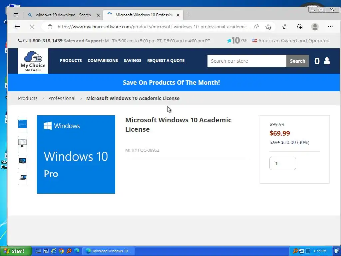341x256 pixels.
Task: Select the Microsoft Windows 10 Professional tab
Action: (144, 15)
